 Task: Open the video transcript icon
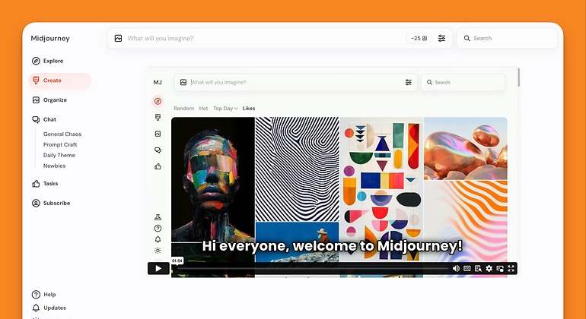tap(478, 268)
